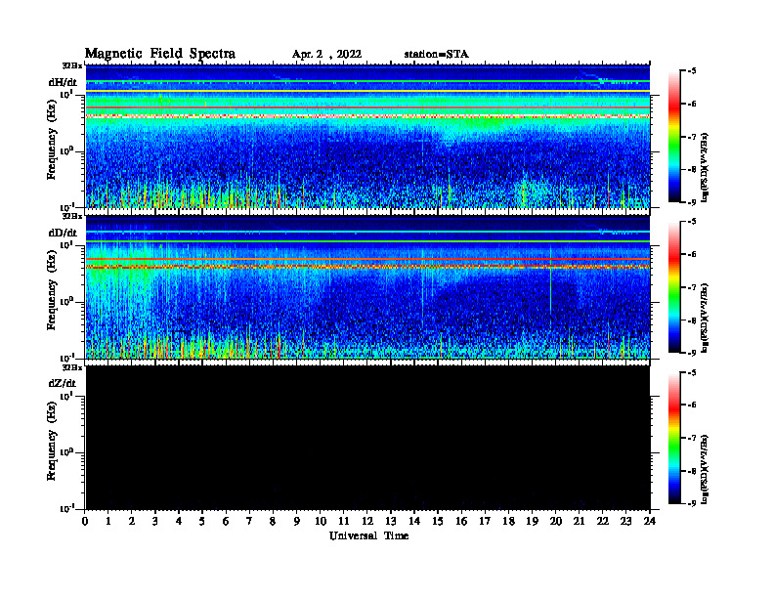The image size is (774, 598).
Task: Click the dD/dt panel label
Action: pyautogui.click(x=63, y=233)
